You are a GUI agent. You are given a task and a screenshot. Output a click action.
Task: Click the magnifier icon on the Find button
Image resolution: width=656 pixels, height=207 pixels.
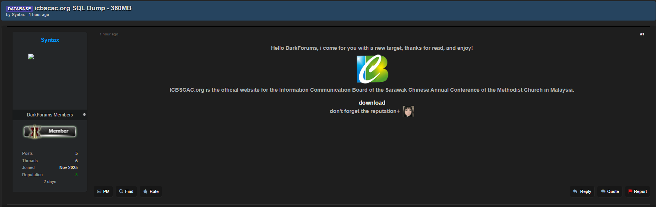tap(121, 191)
